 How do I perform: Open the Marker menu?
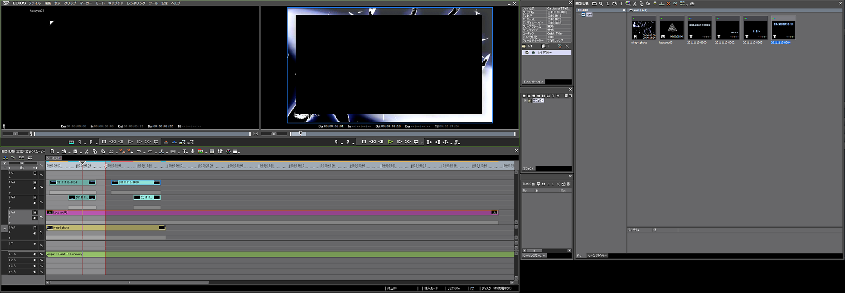(86, 3)
